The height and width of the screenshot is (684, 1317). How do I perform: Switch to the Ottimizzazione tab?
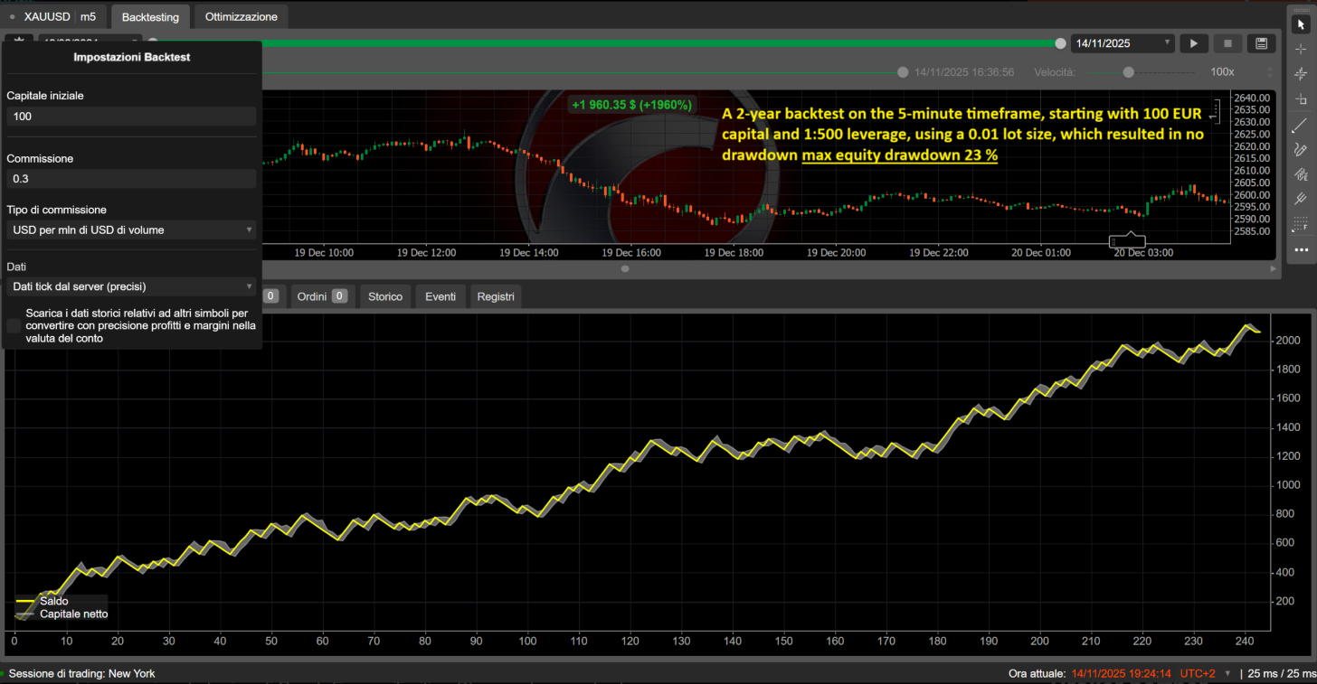pos(242,16)
